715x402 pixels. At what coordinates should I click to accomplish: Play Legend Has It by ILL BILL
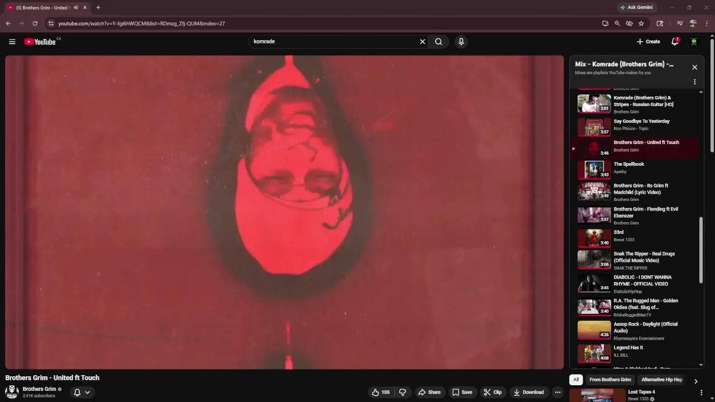(636, 353)
